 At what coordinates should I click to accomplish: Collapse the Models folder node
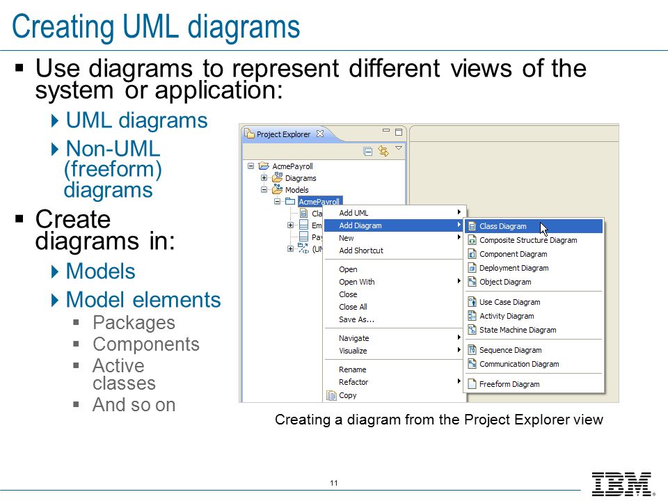(264, 189)
